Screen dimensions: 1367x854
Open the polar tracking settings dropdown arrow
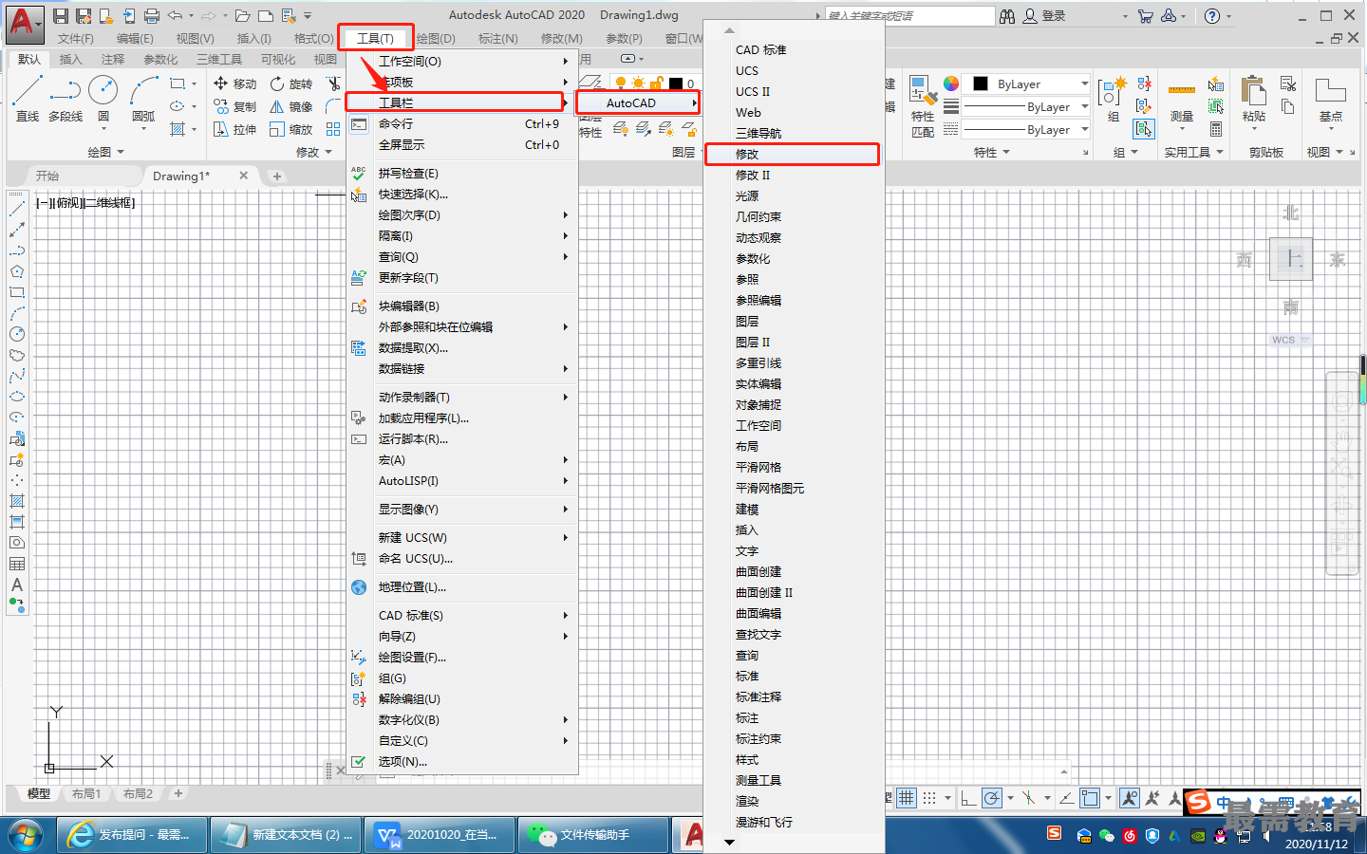[x=1010, y=798]
